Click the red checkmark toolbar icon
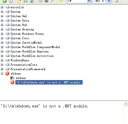The width and height of the screenshot is (128, 124). 117,1
